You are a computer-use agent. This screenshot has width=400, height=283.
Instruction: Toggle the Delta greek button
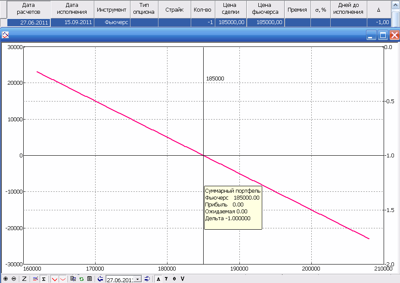click(158, 279)
